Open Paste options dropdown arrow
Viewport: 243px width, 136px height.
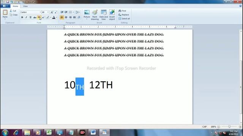point(5,19)
